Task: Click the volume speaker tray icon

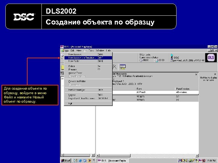Action: tap(187, 161)
